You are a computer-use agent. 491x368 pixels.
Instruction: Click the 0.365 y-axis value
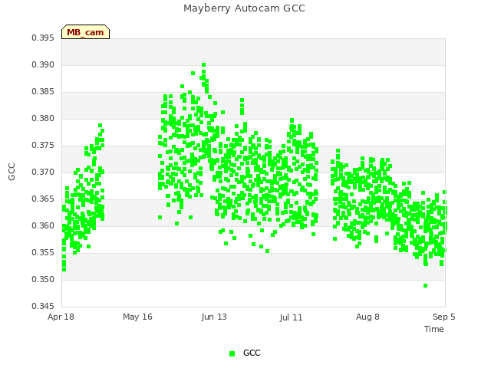click(43, 199)
